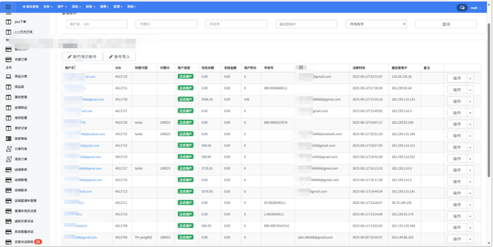493x247 pixels.
Task: Open the root user dropdown menu
Action: pos(475,8)
